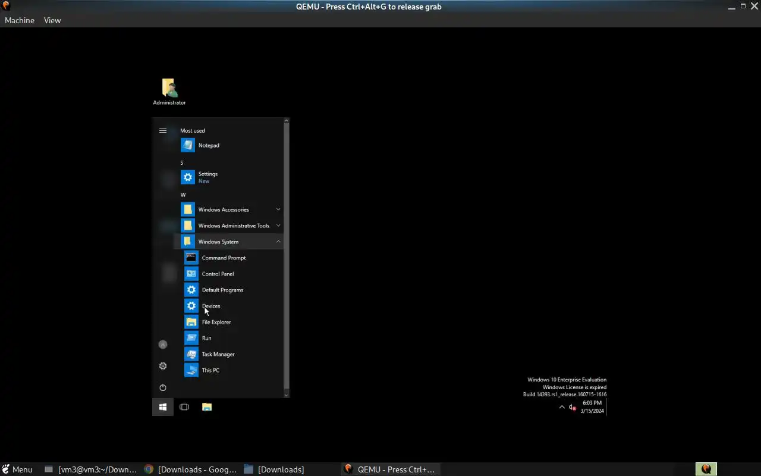Viewport: 761px width, 476px height.
Task: Show hidden tray icons arrow
Action: [x=562, y=408]
